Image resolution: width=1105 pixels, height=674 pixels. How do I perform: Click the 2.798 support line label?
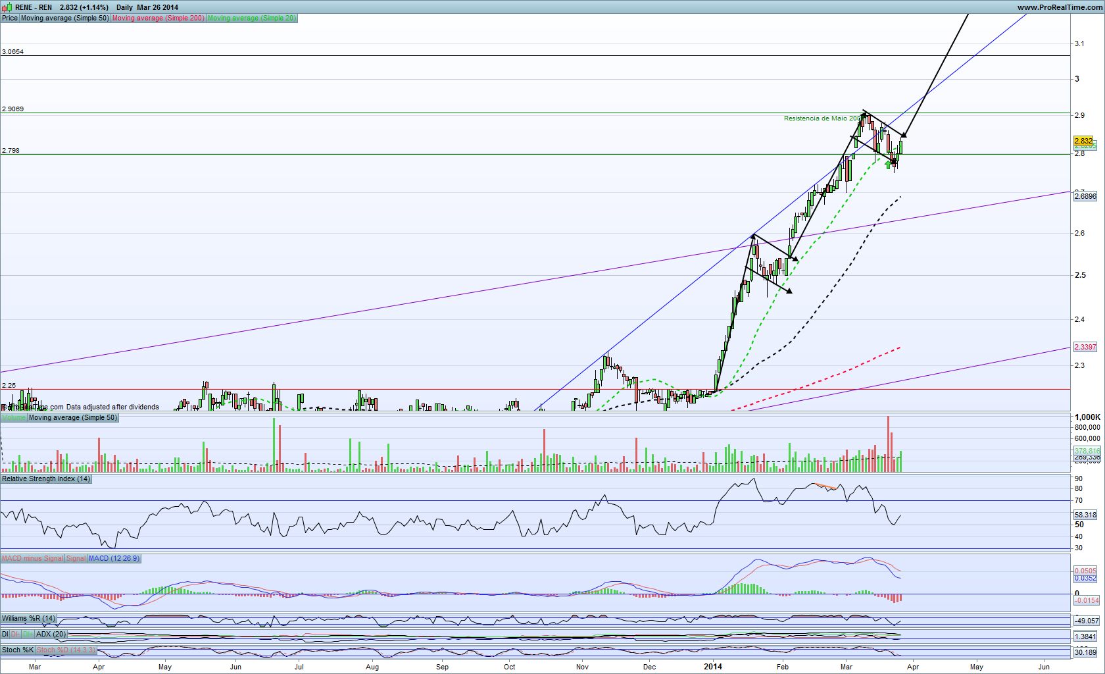[11, 150]
